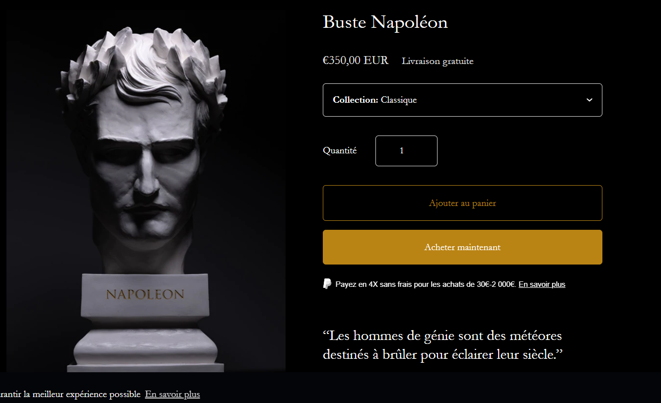Click the Payez en 4X sans frais message
This screenshot has height=403, width=661.
click(x=426, y=284)
